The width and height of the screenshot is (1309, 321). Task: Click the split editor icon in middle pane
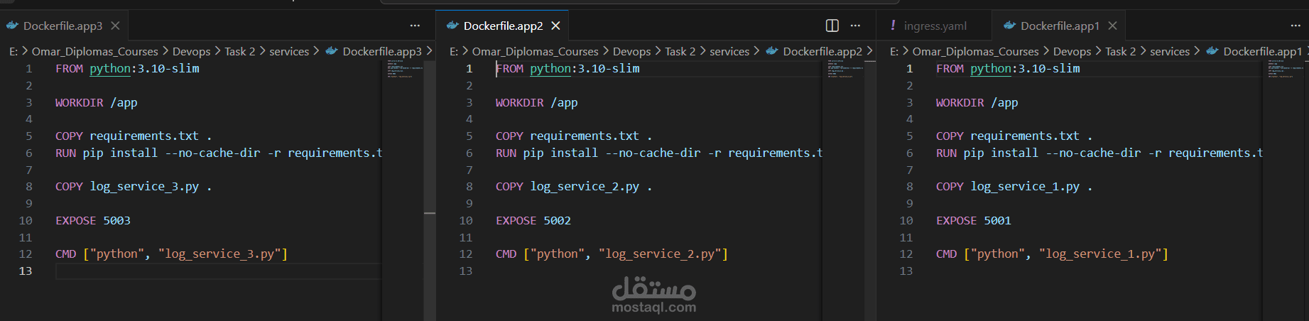click(x=832, y=26)
